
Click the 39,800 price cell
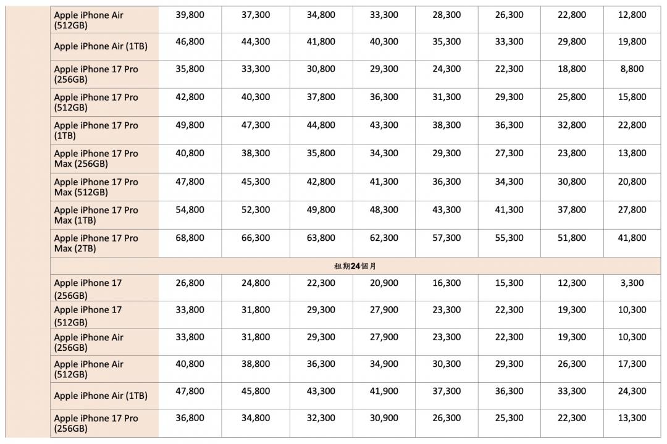tap(190, 14)
